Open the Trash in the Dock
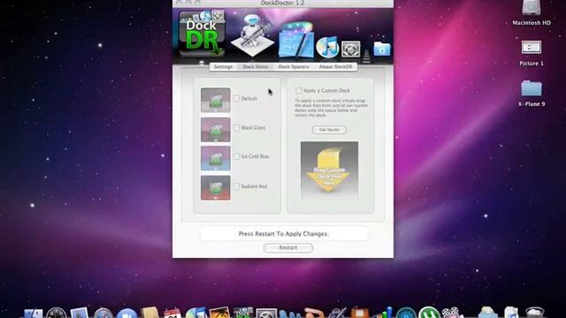Screen dimensions: 566x318 point(534,313)
